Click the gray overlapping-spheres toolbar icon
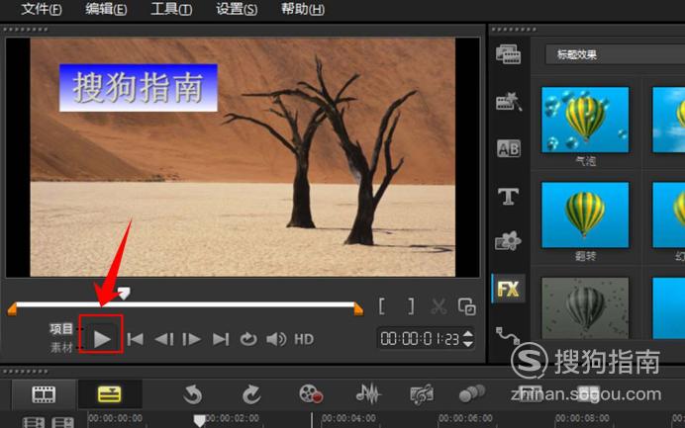The width and height of the screenshot is (685, 428). click(x=472, y=393)
